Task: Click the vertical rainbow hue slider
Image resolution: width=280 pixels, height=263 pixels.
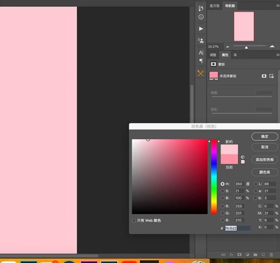Action: (x=214, y=176)
